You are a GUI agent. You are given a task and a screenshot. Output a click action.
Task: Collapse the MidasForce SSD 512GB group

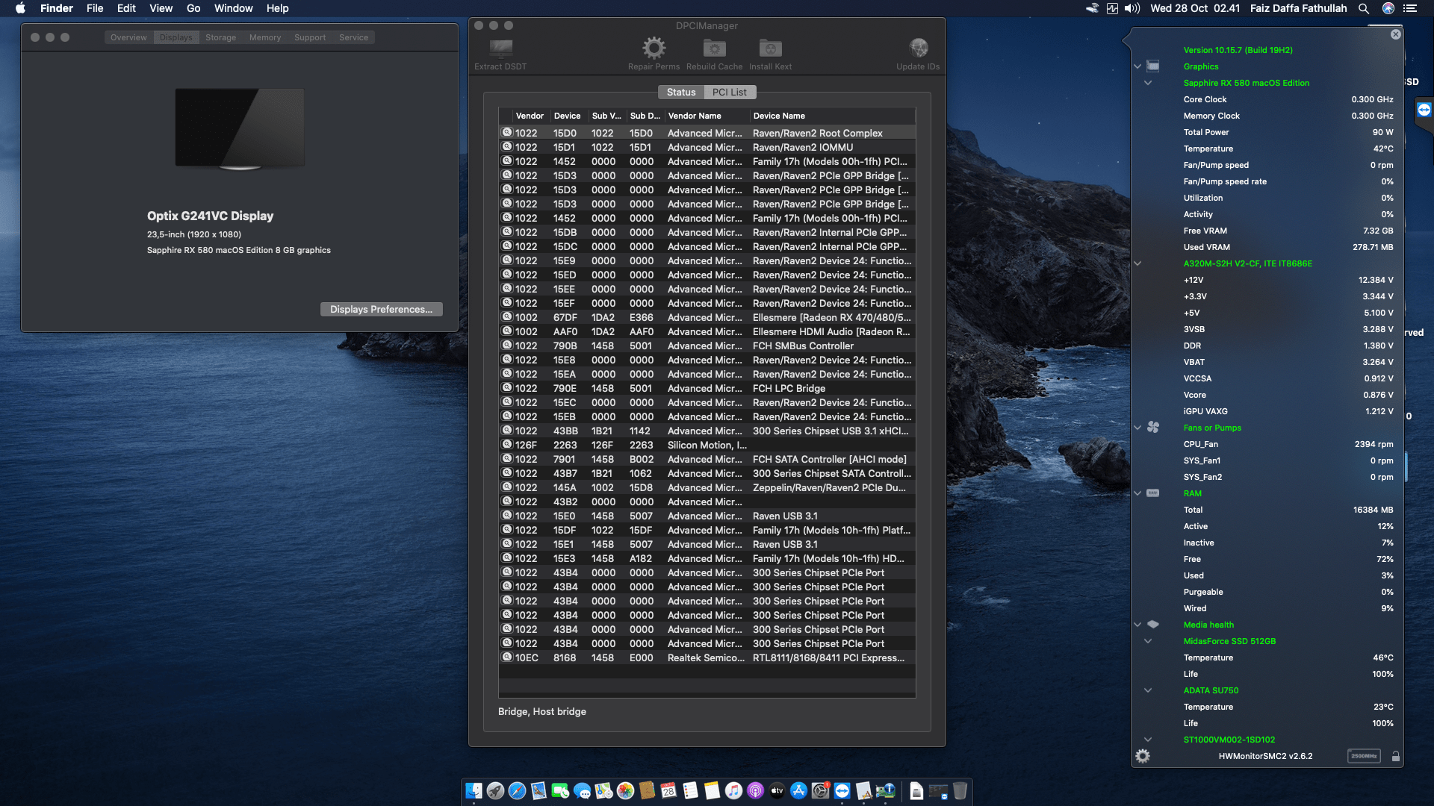tap(1148, 641)
